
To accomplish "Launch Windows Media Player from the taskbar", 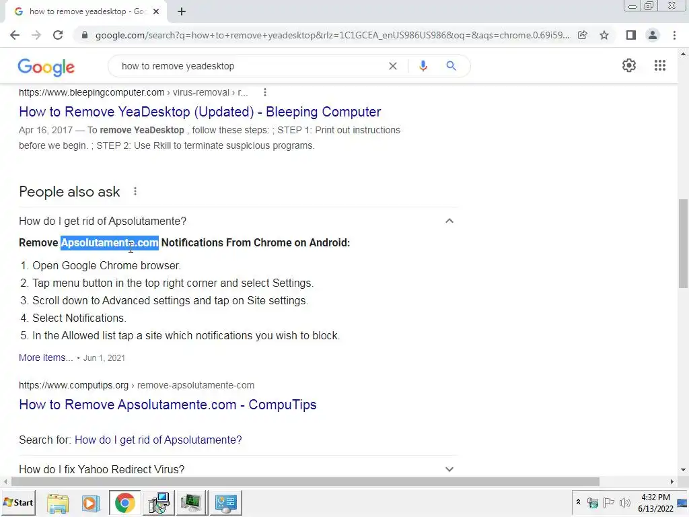I will (x=91, y=502).
